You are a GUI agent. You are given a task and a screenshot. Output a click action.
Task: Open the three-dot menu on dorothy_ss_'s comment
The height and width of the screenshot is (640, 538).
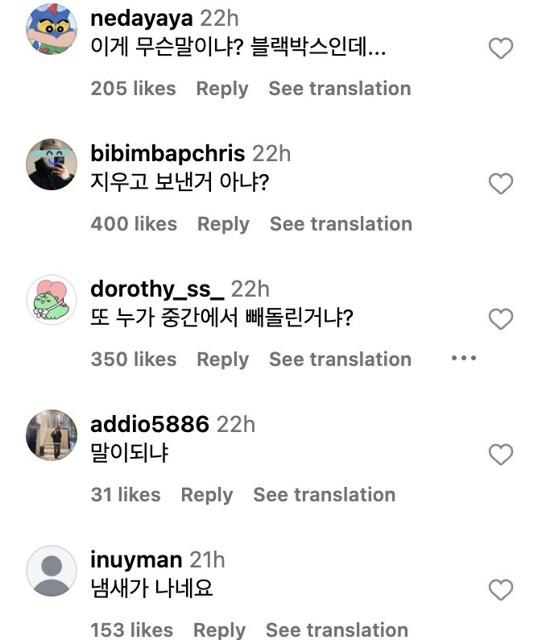pos(464,359)
